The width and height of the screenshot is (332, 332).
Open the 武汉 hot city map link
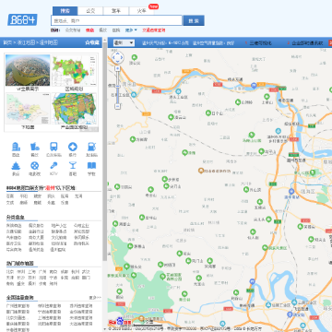[86, 272]
